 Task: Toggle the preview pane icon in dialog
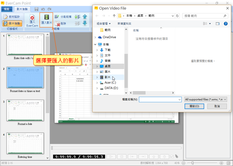pyautogui.click(x=217, y=23)
